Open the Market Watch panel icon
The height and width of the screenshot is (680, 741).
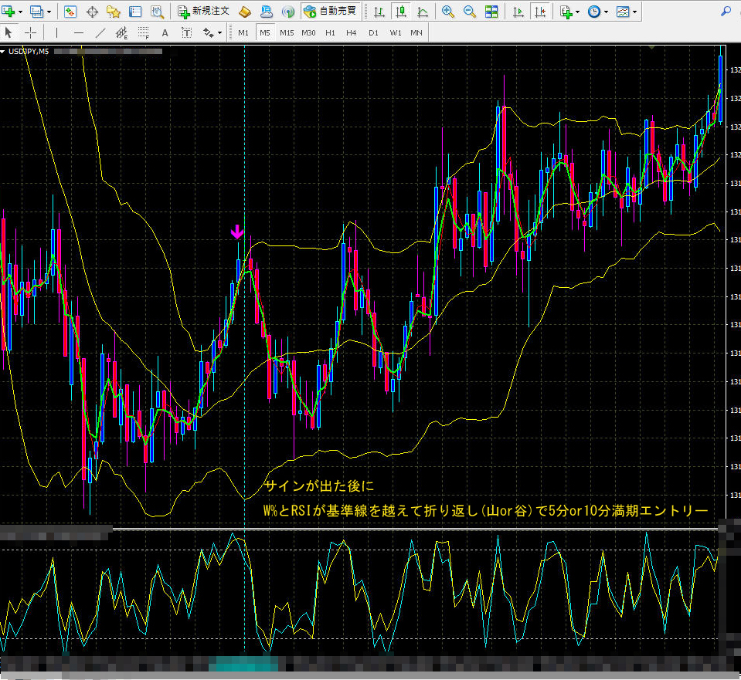(x=70, y=12)
